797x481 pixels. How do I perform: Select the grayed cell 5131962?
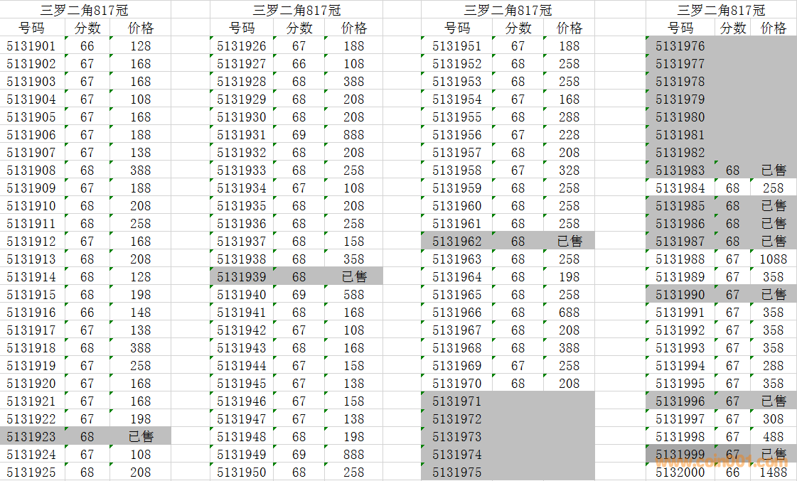click(457, 242)
